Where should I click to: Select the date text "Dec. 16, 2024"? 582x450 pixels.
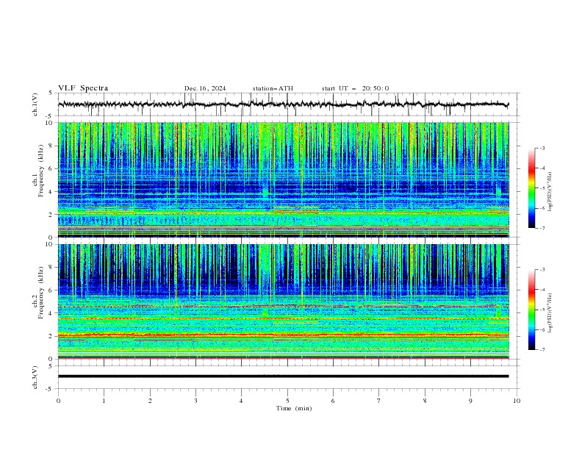(x=205, y=88)
